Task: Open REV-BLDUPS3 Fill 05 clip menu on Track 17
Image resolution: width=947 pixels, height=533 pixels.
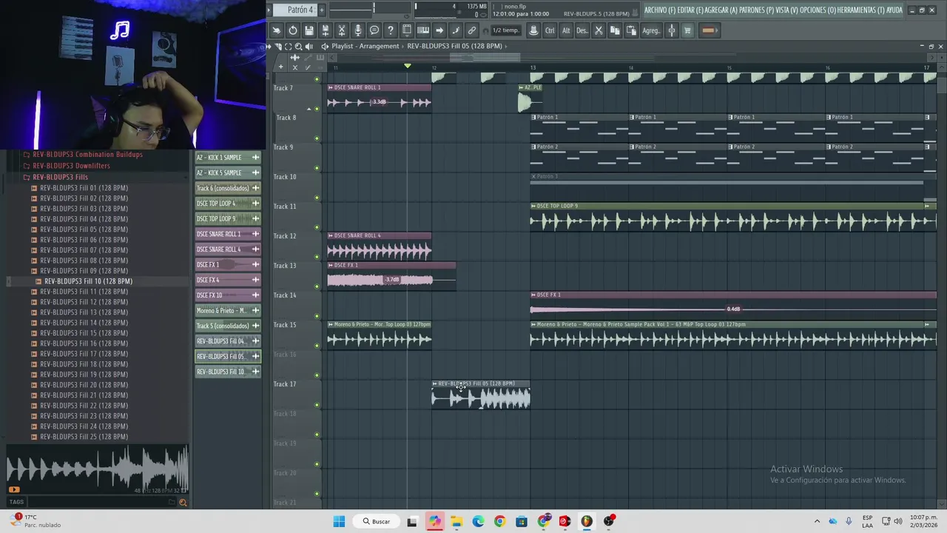Action: point(435,383)
